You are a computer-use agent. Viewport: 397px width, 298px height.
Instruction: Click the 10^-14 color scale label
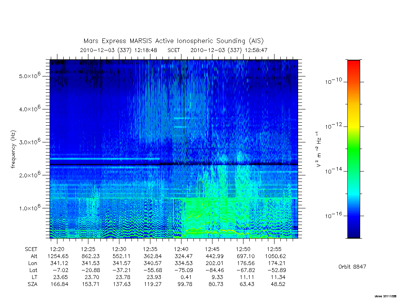[333, 171]
